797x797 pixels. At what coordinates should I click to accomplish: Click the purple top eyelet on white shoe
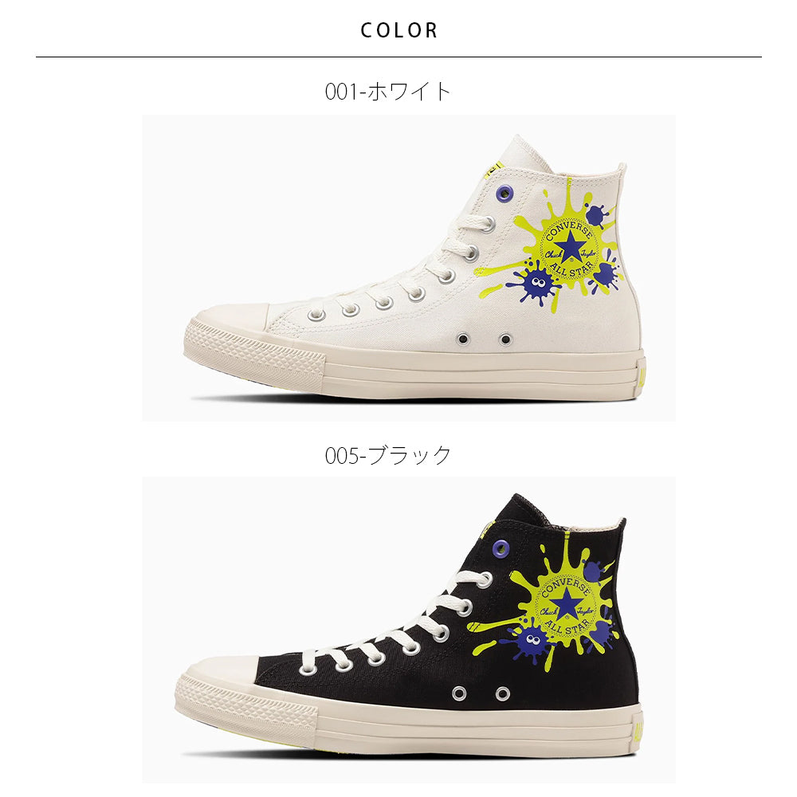coord(505,193)
